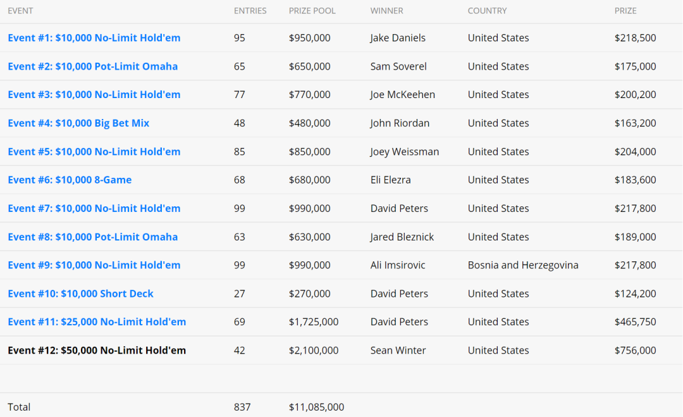Follow the Event #6: $10,000 8-Game link
This screenshot has width=683, height=417.
coord(70,180)
